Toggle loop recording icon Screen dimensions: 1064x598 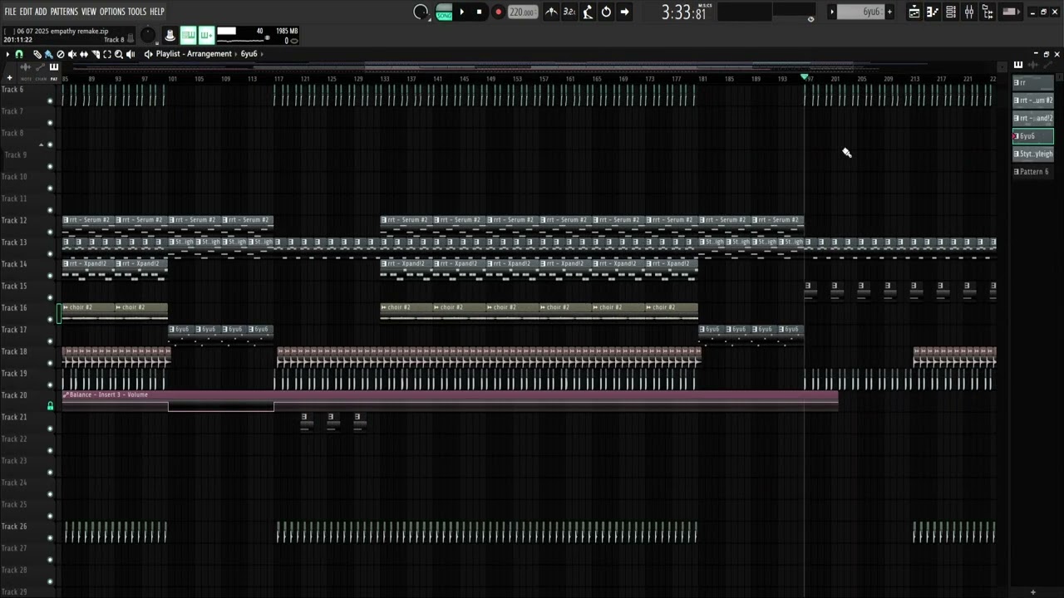coord(606,12)
